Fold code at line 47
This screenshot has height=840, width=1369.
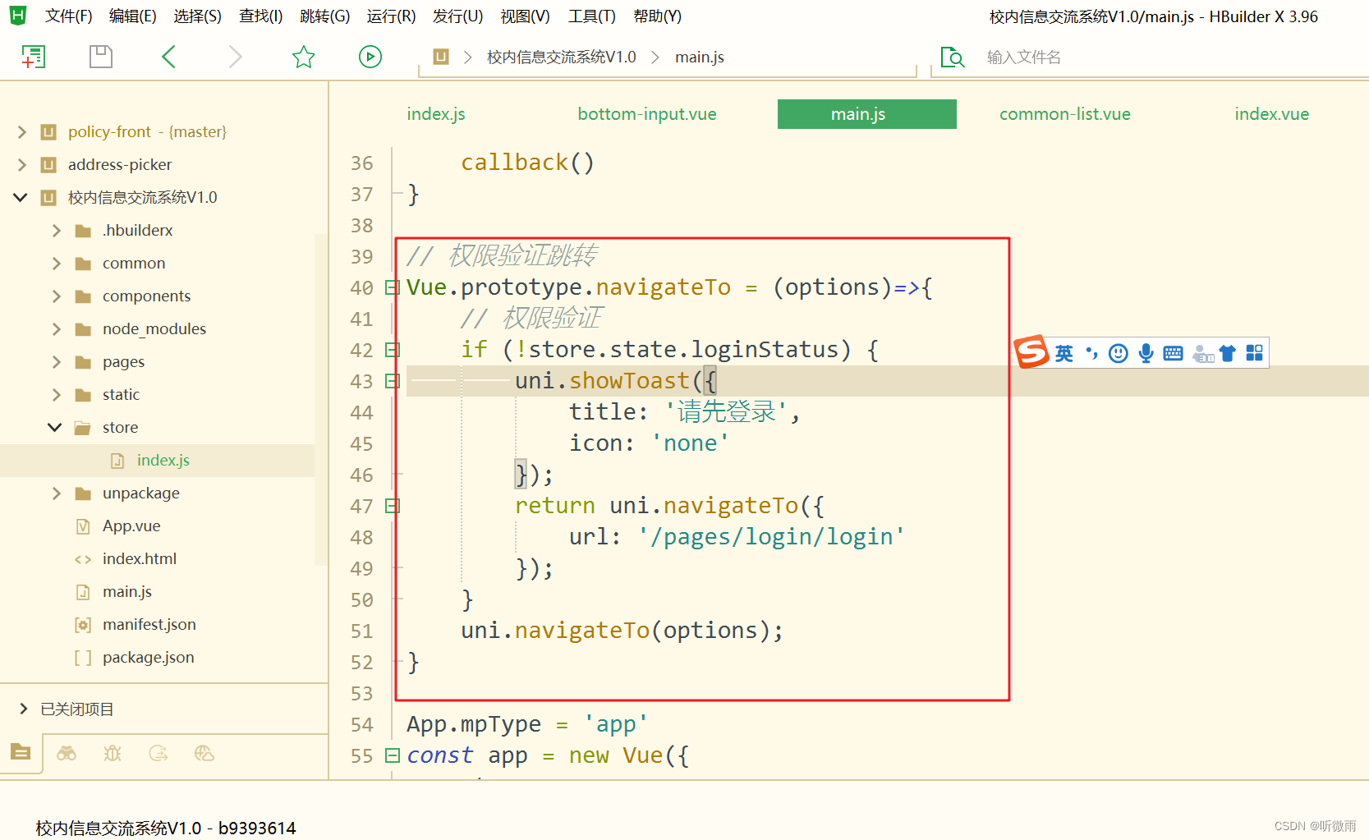(x=393, y=506)
